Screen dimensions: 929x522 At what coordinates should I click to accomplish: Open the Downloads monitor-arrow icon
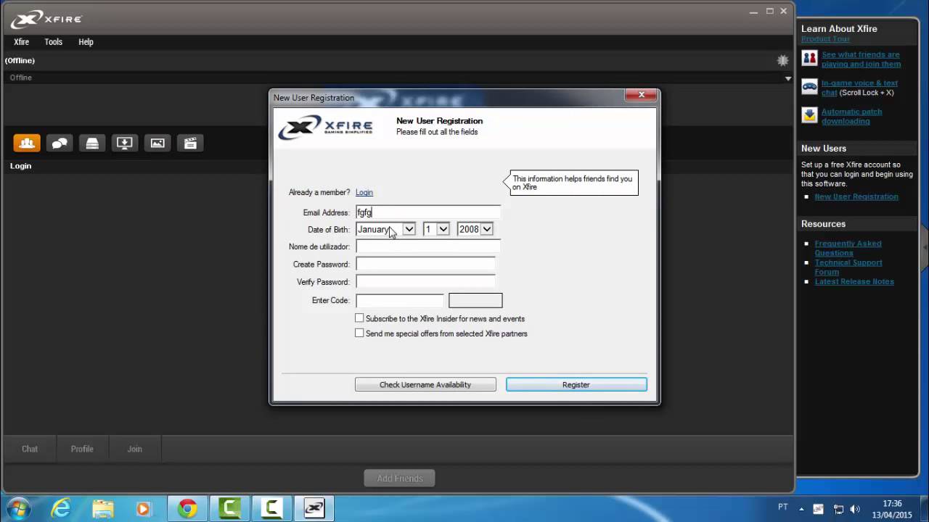pos(125,143)
